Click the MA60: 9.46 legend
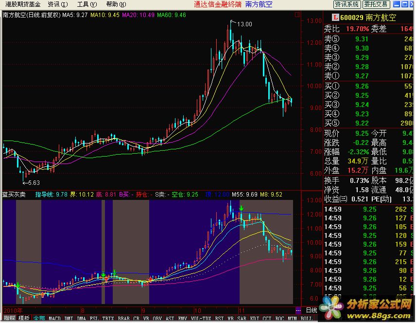416x323 pixels. click(172, 15)
